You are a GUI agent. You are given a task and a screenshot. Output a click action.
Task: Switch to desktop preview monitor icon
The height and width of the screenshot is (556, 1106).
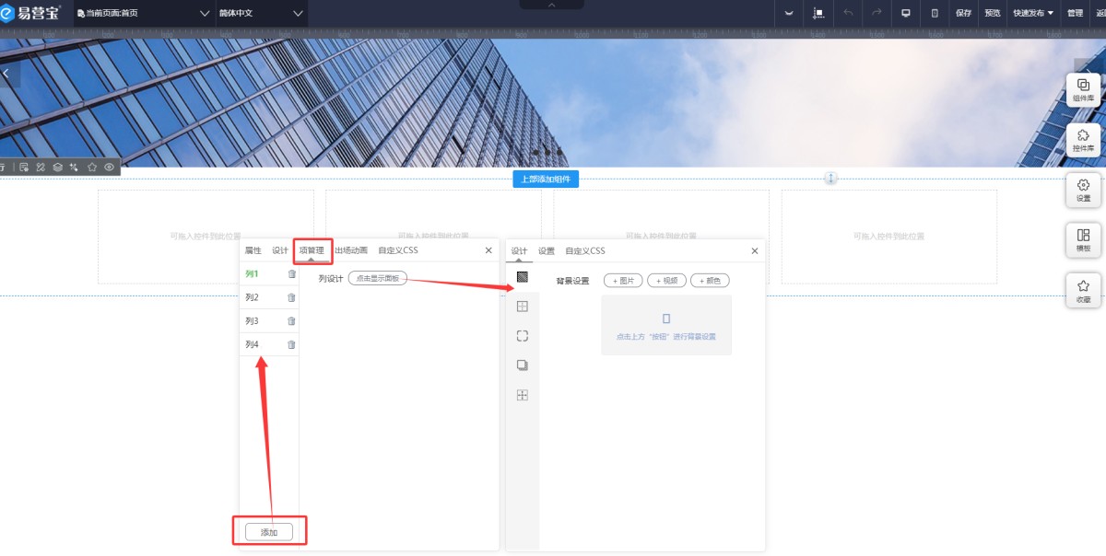click(905, 13)
